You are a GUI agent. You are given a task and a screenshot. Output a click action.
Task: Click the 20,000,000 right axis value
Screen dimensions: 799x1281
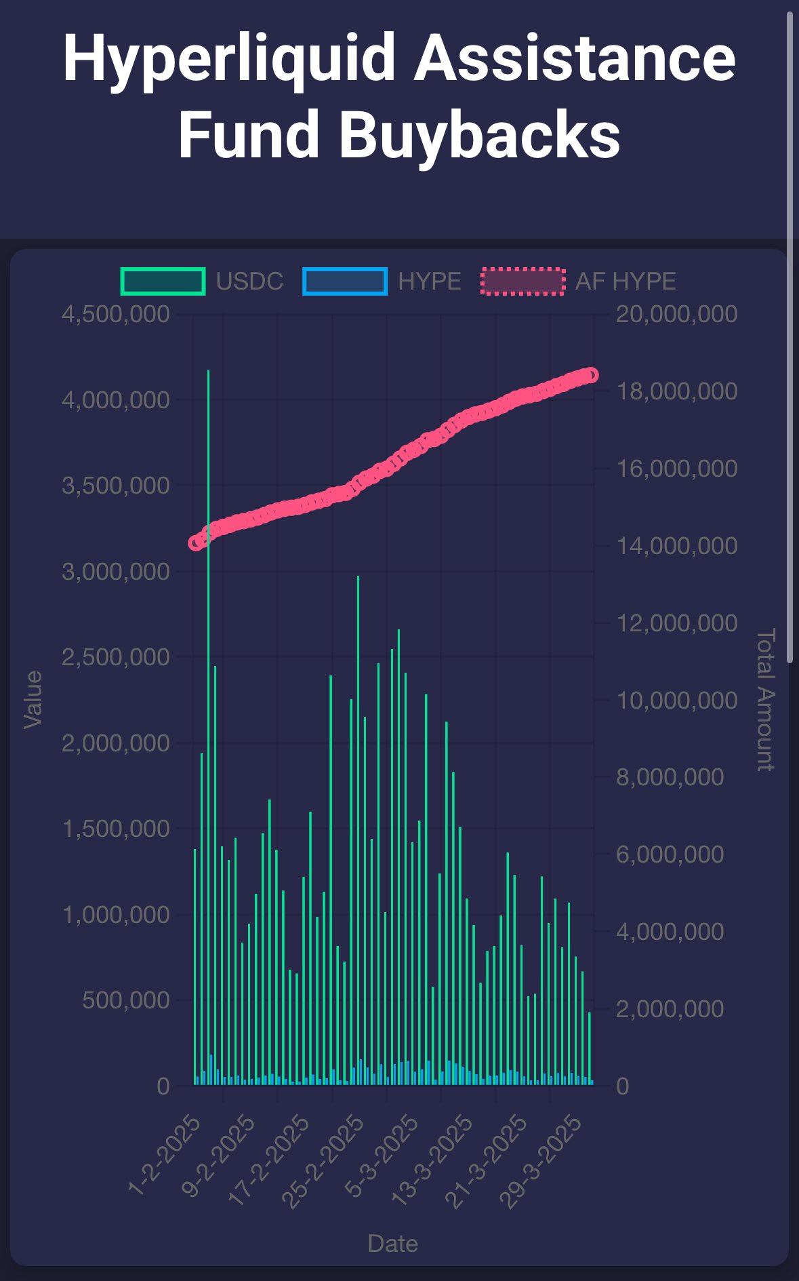tap(676, 314)
